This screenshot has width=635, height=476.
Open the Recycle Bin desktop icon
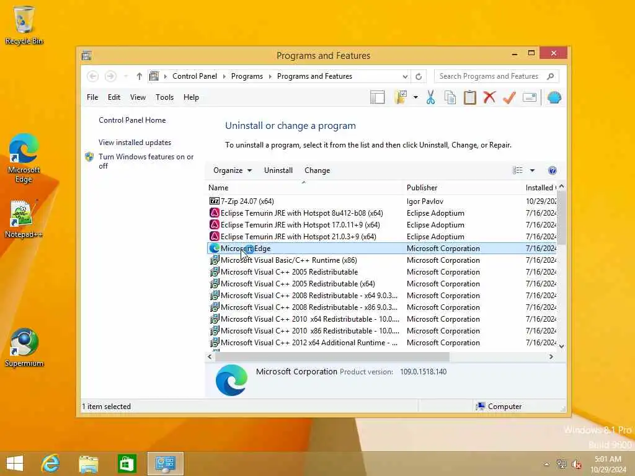pos(24,25)
